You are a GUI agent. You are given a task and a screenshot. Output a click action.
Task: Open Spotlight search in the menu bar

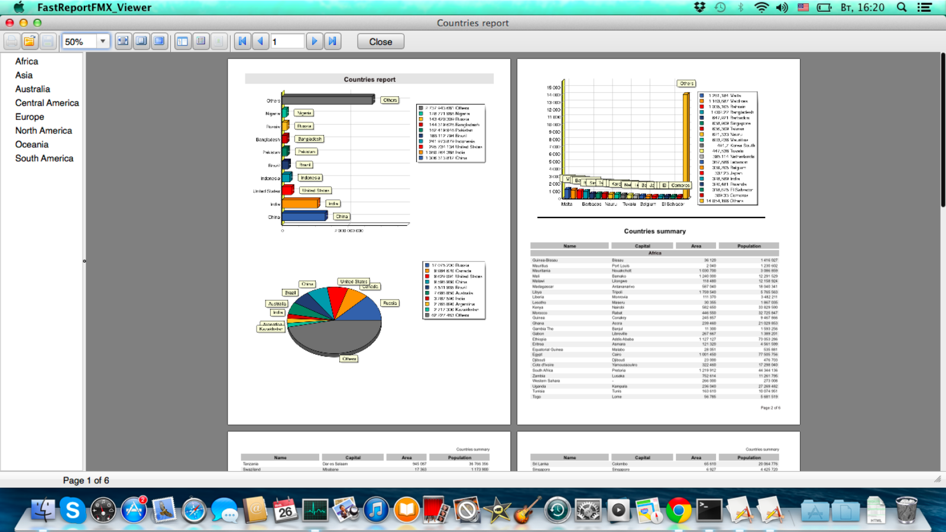coord(902,7)
